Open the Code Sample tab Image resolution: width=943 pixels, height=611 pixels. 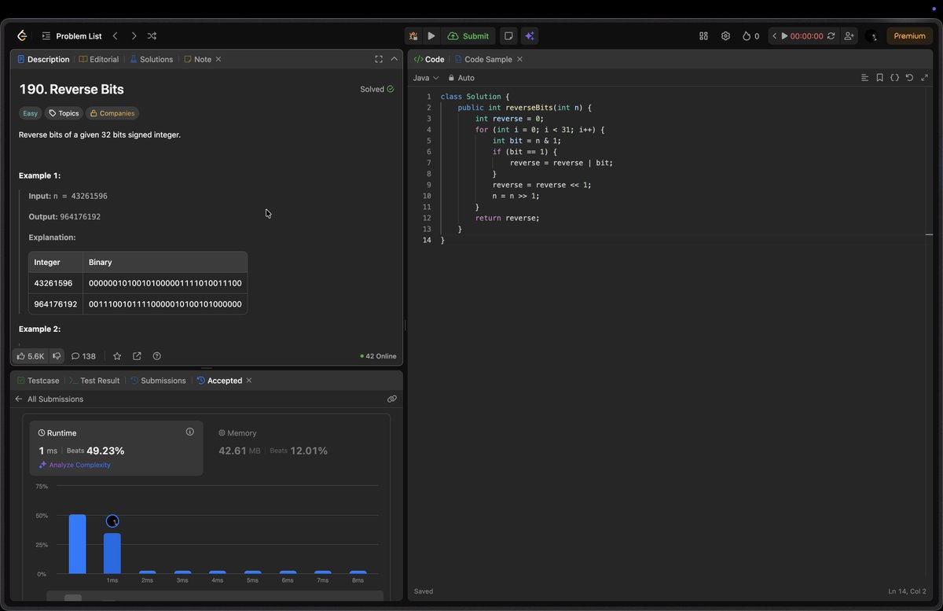point(483,59)
